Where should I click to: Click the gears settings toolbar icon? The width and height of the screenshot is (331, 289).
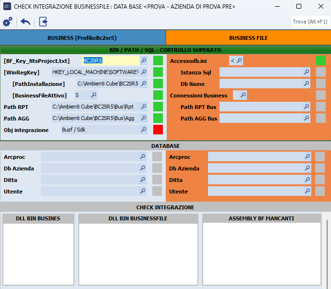(x=8, y=22)
